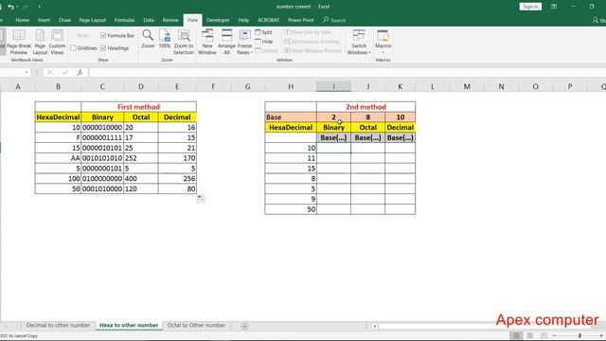Click the 2nd method header cell

366,107
